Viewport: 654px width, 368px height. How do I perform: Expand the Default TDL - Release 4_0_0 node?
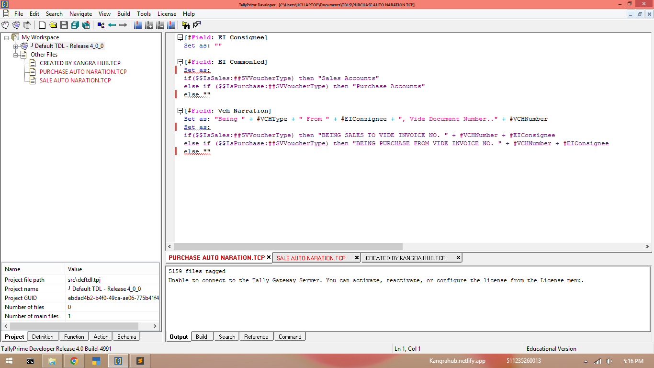15,46
